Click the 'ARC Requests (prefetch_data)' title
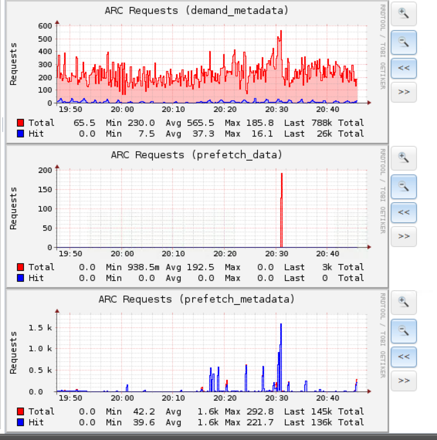 196,155
